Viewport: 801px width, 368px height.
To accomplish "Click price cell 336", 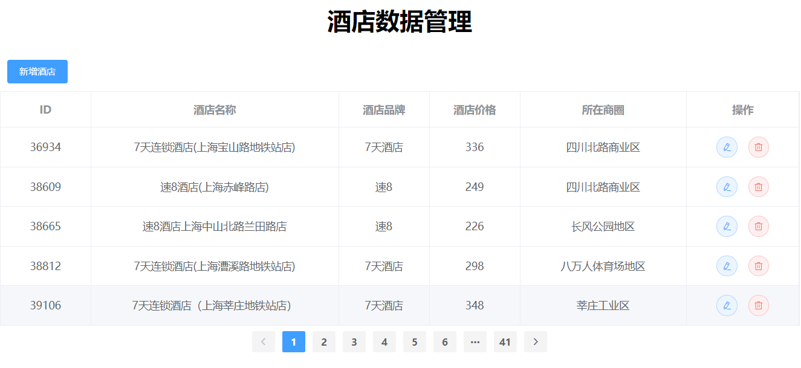I will [475, 147].
